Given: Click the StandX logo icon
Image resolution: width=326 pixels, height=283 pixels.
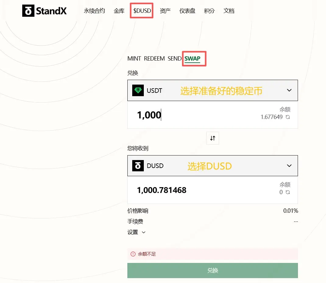Looking at the screenshot, I should point(28,11).
